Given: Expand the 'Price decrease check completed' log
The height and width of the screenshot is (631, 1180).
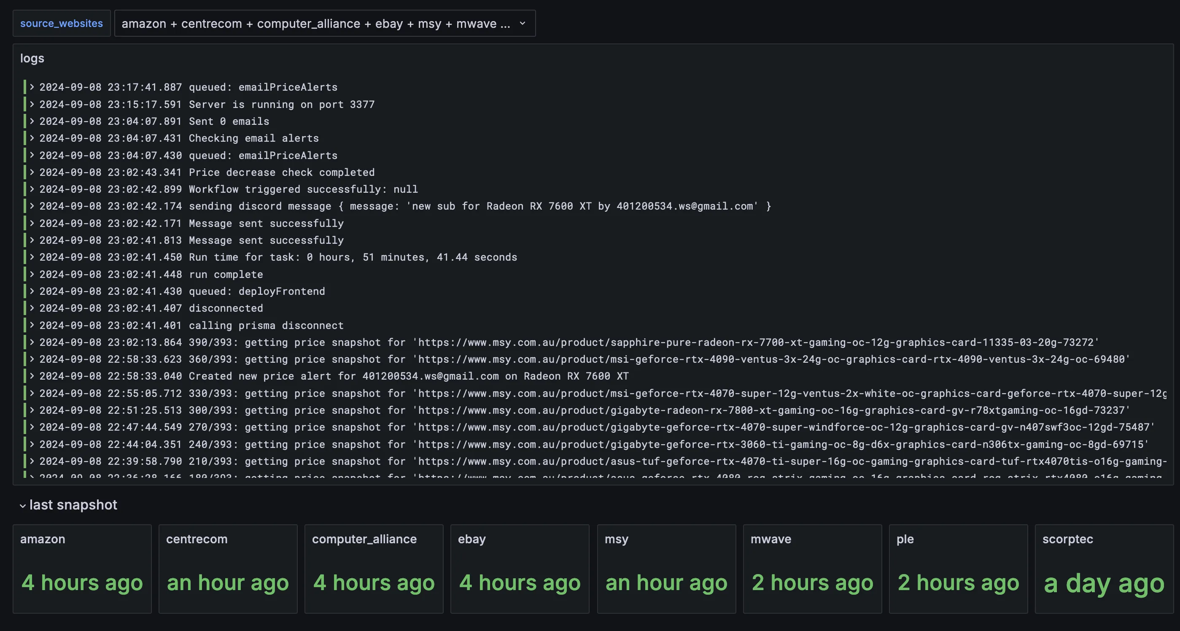Looking at the screenshot, I should click(x=32, y=172).
